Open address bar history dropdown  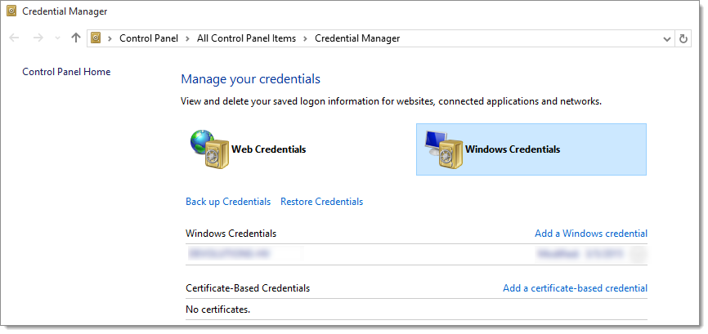(x=666, y=38)
